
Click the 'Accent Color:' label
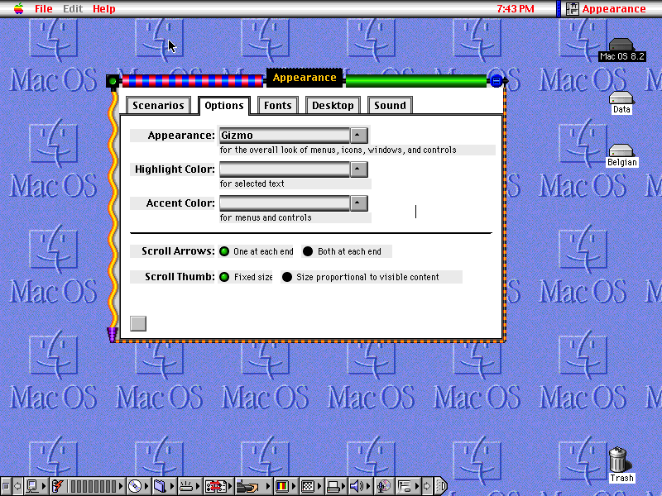(180, 203)
